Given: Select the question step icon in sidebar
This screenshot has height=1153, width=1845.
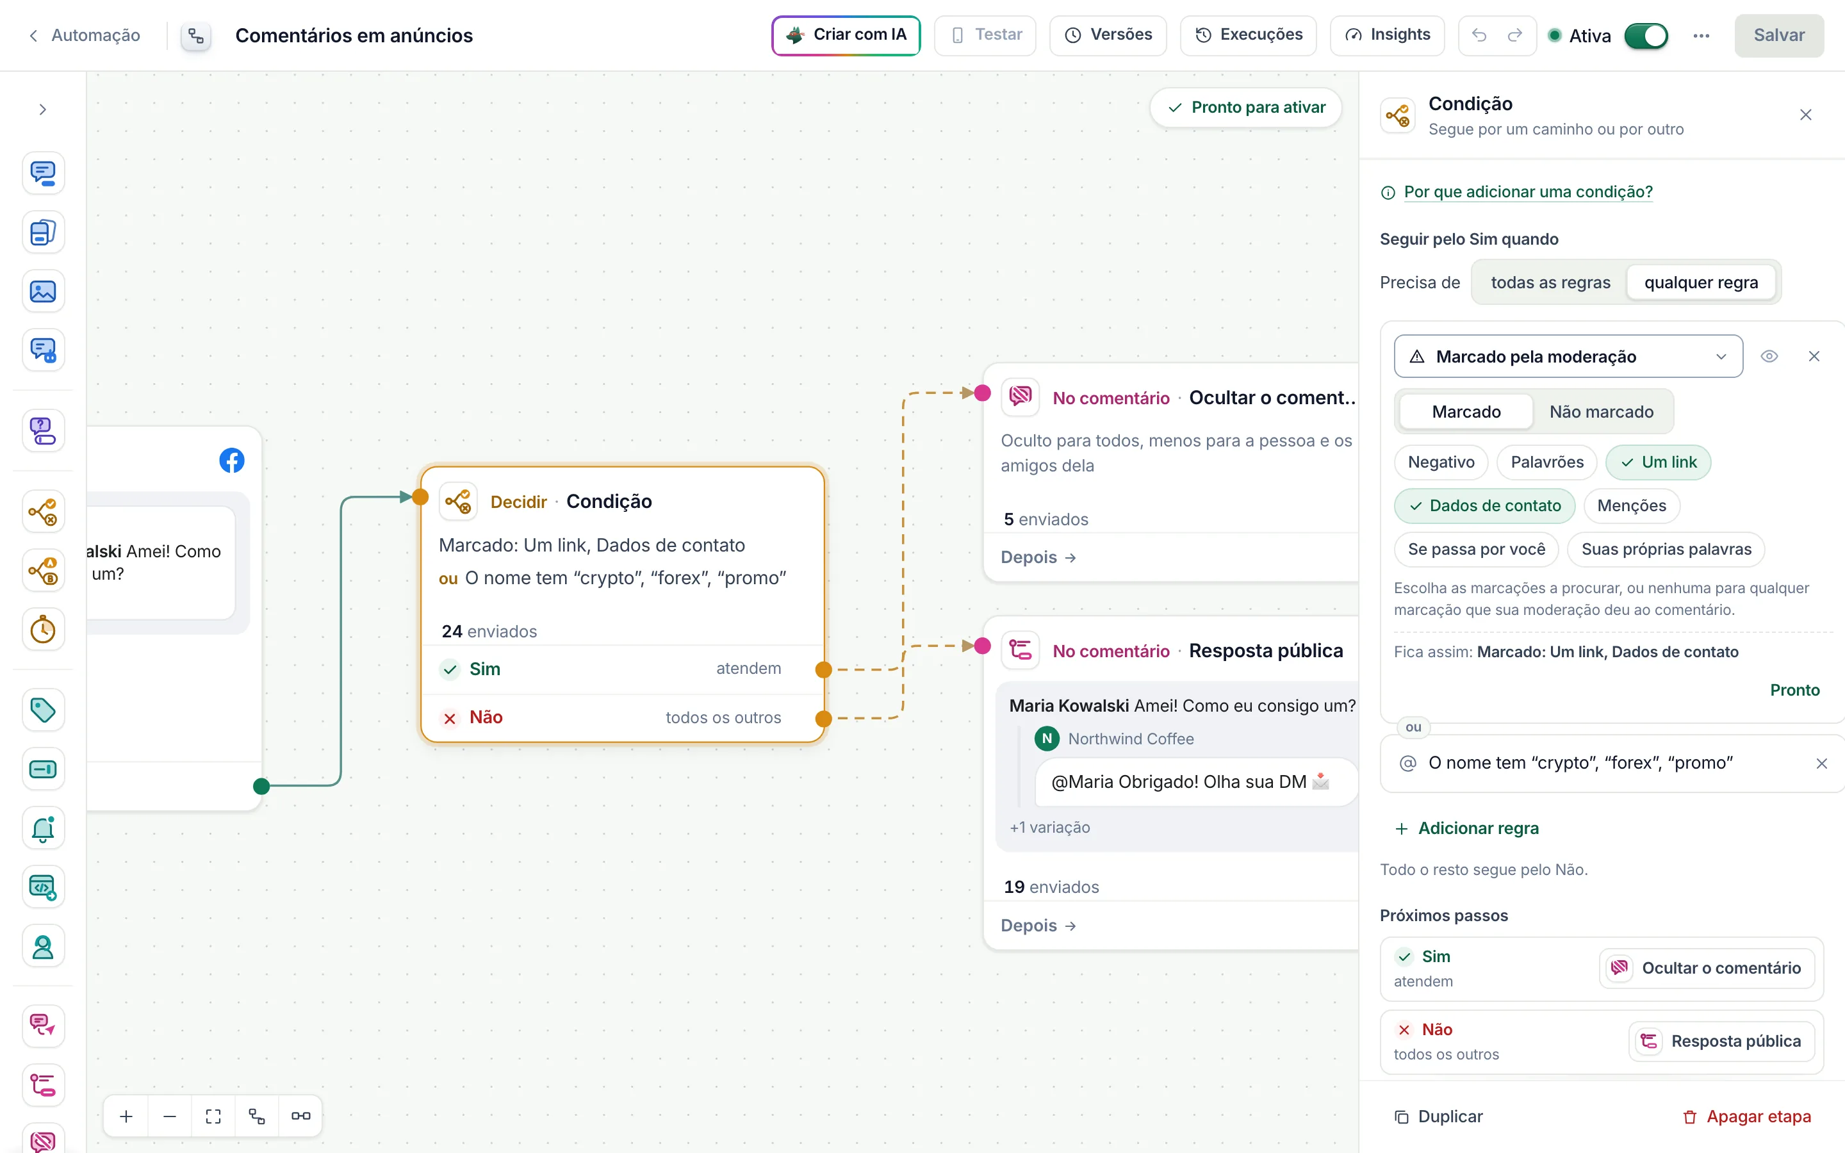Looking at the screenshot, I should point(43,431).
